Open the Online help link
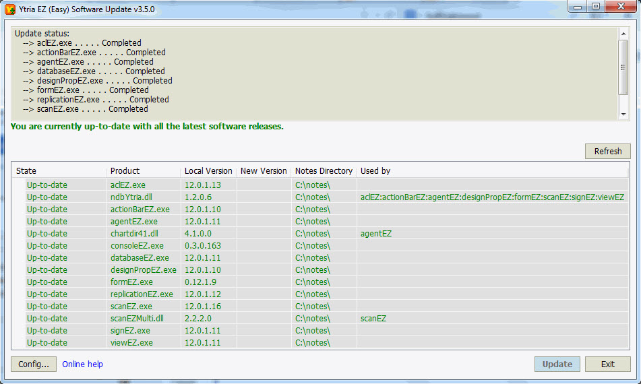Screen dimensions: 641x384 point(82,364)
